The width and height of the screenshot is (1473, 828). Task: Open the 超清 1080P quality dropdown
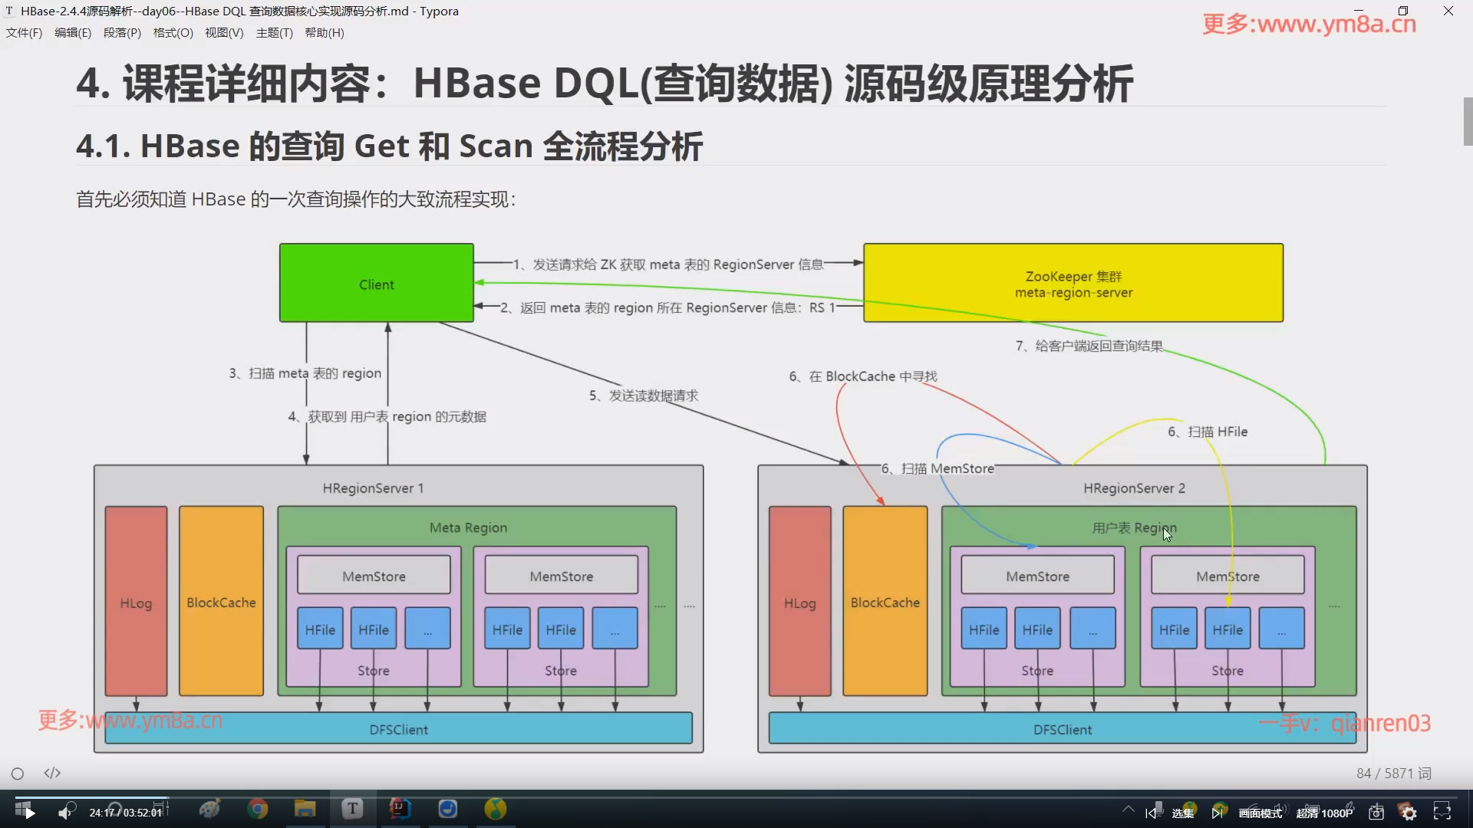coord(1324,813)
